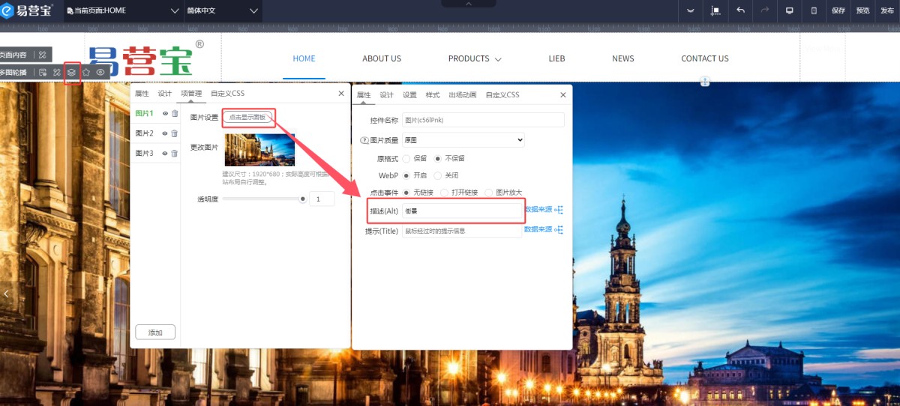This screenshot has height=406, width=900.
Task: Expand the PRODUCTS navigation menu
Action: pyautogui.click(x=475, y=58)
